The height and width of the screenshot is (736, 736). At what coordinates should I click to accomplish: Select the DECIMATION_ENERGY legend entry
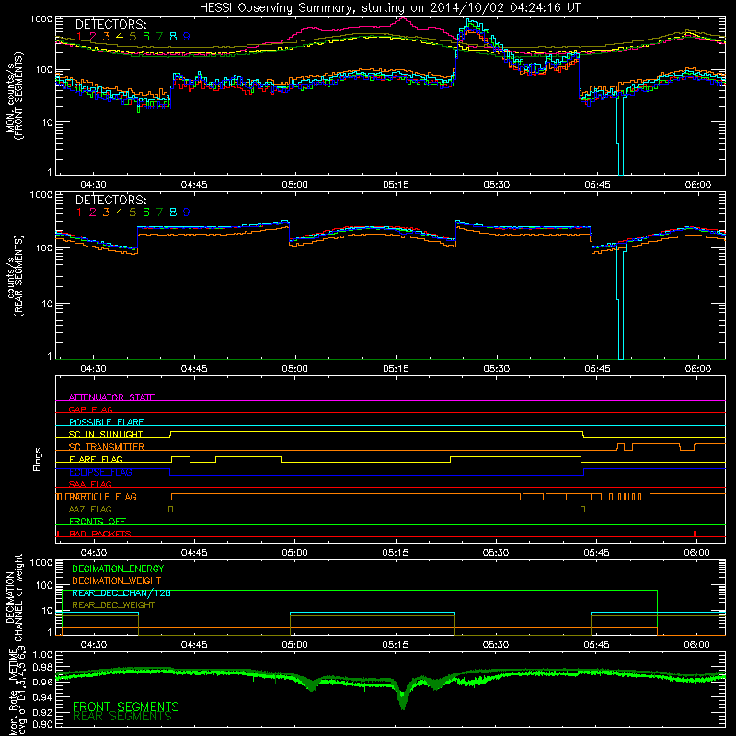pos(118,569)
